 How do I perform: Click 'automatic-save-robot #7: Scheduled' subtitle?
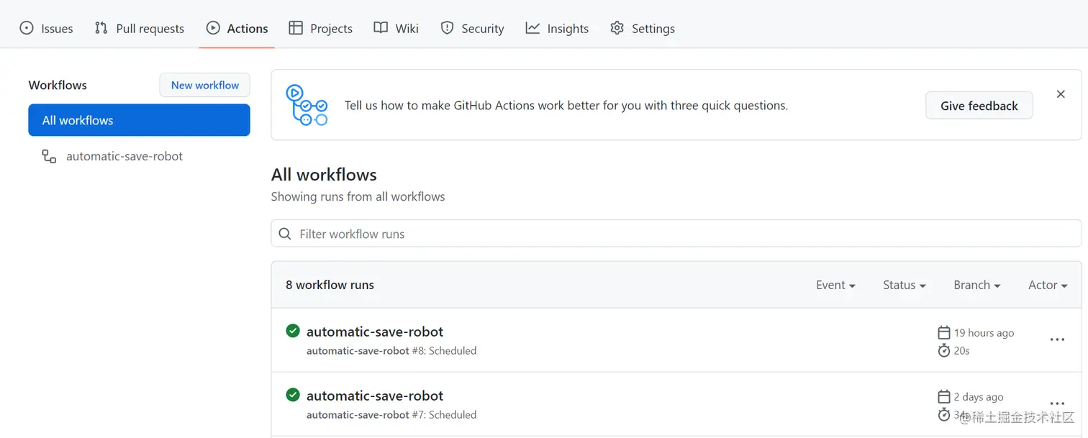[x=391, y=415]
